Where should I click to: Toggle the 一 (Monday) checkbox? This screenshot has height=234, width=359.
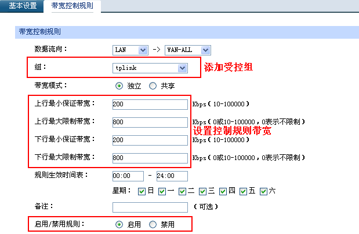tap(162, 191)
